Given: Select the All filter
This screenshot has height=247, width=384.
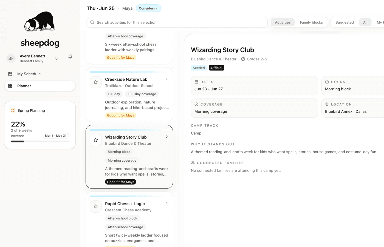Looking at the screenshot, I should (365, 22).
